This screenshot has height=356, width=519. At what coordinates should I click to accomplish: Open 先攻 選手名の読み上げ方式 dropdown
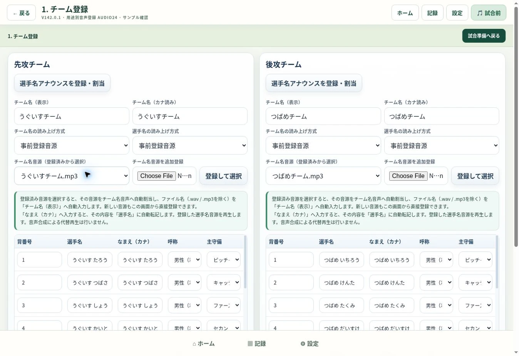[190, 146]
